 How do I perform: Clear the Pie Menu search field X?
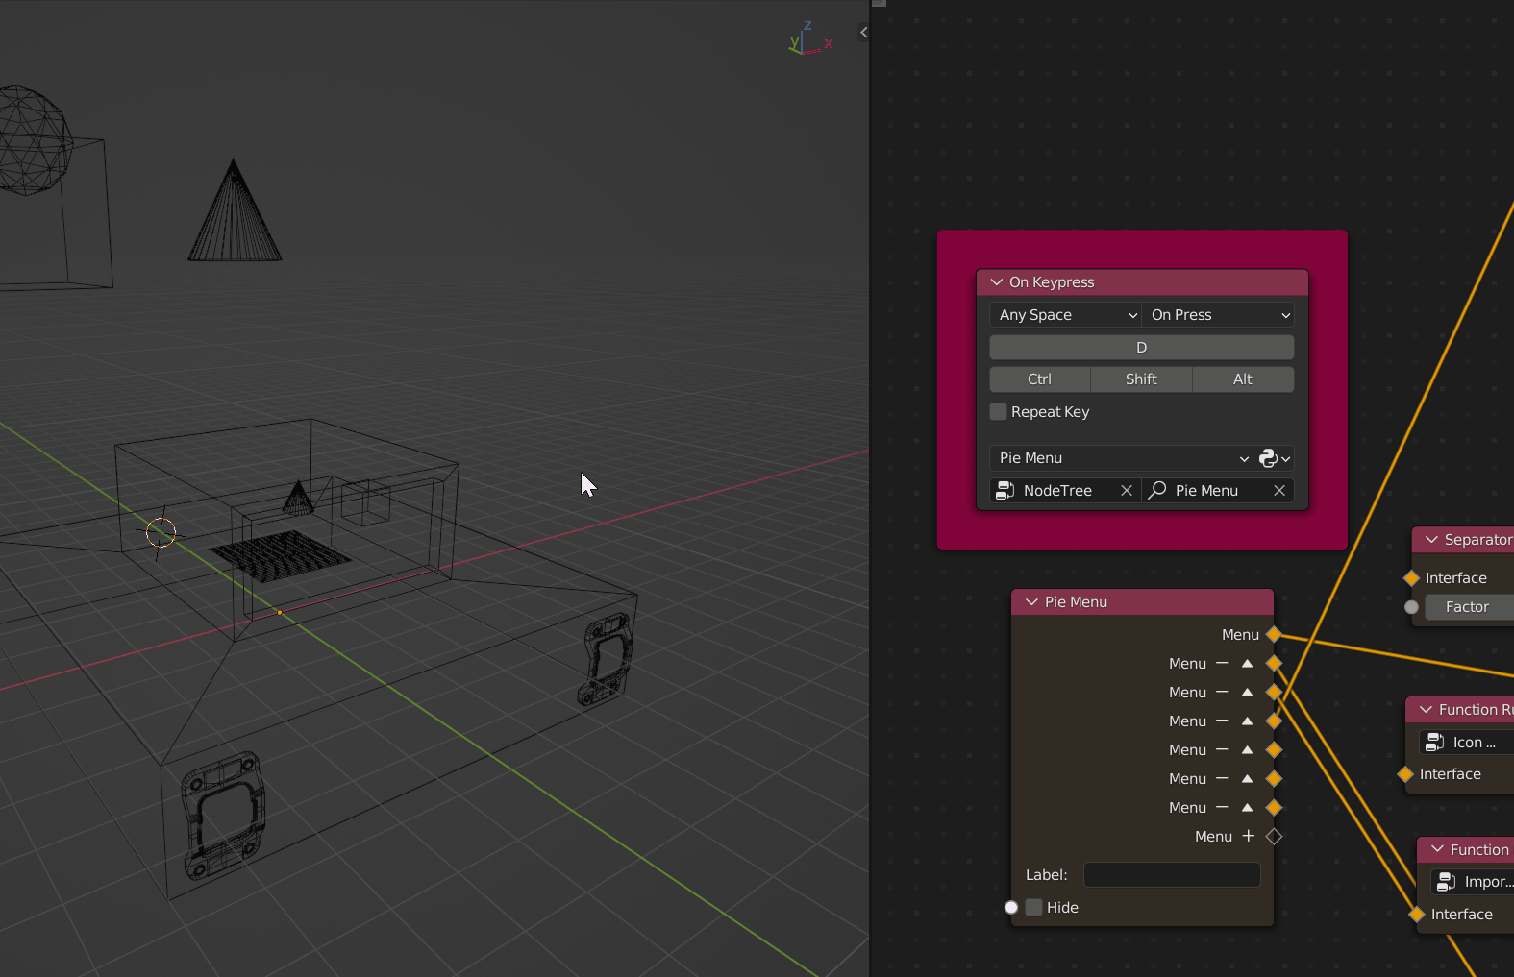click(x=1278, y=491)
